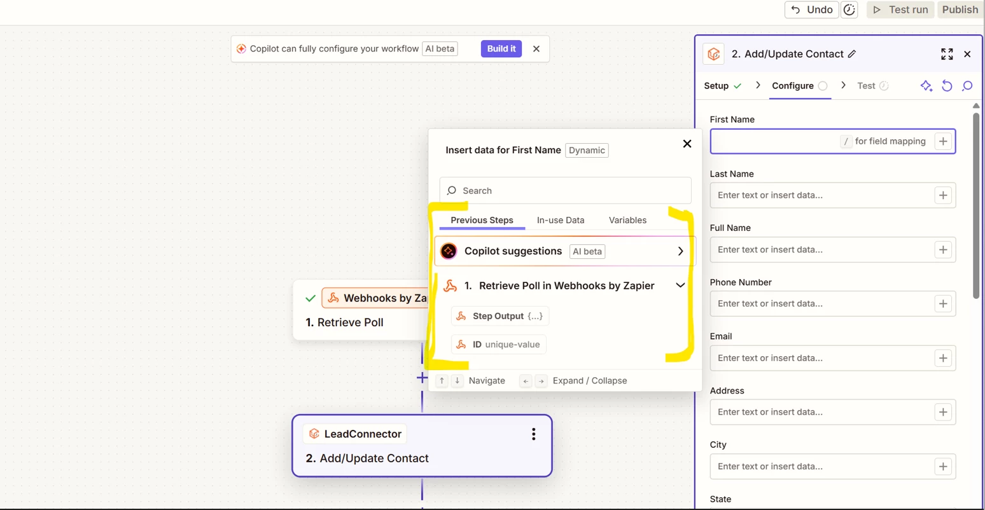
Task: Insert the Step Output pill
Action: tap(500, 316)
